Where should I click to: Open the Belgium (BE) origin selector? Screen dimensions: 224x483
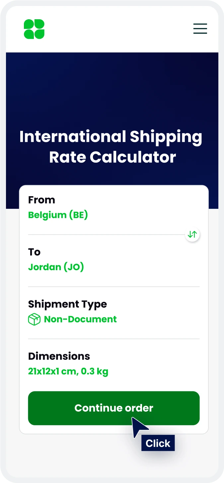58,215
